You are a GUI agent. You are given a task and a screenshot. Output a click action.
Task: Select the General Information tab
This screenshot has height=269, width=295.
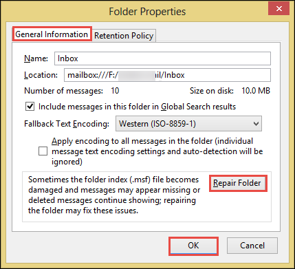52,34
